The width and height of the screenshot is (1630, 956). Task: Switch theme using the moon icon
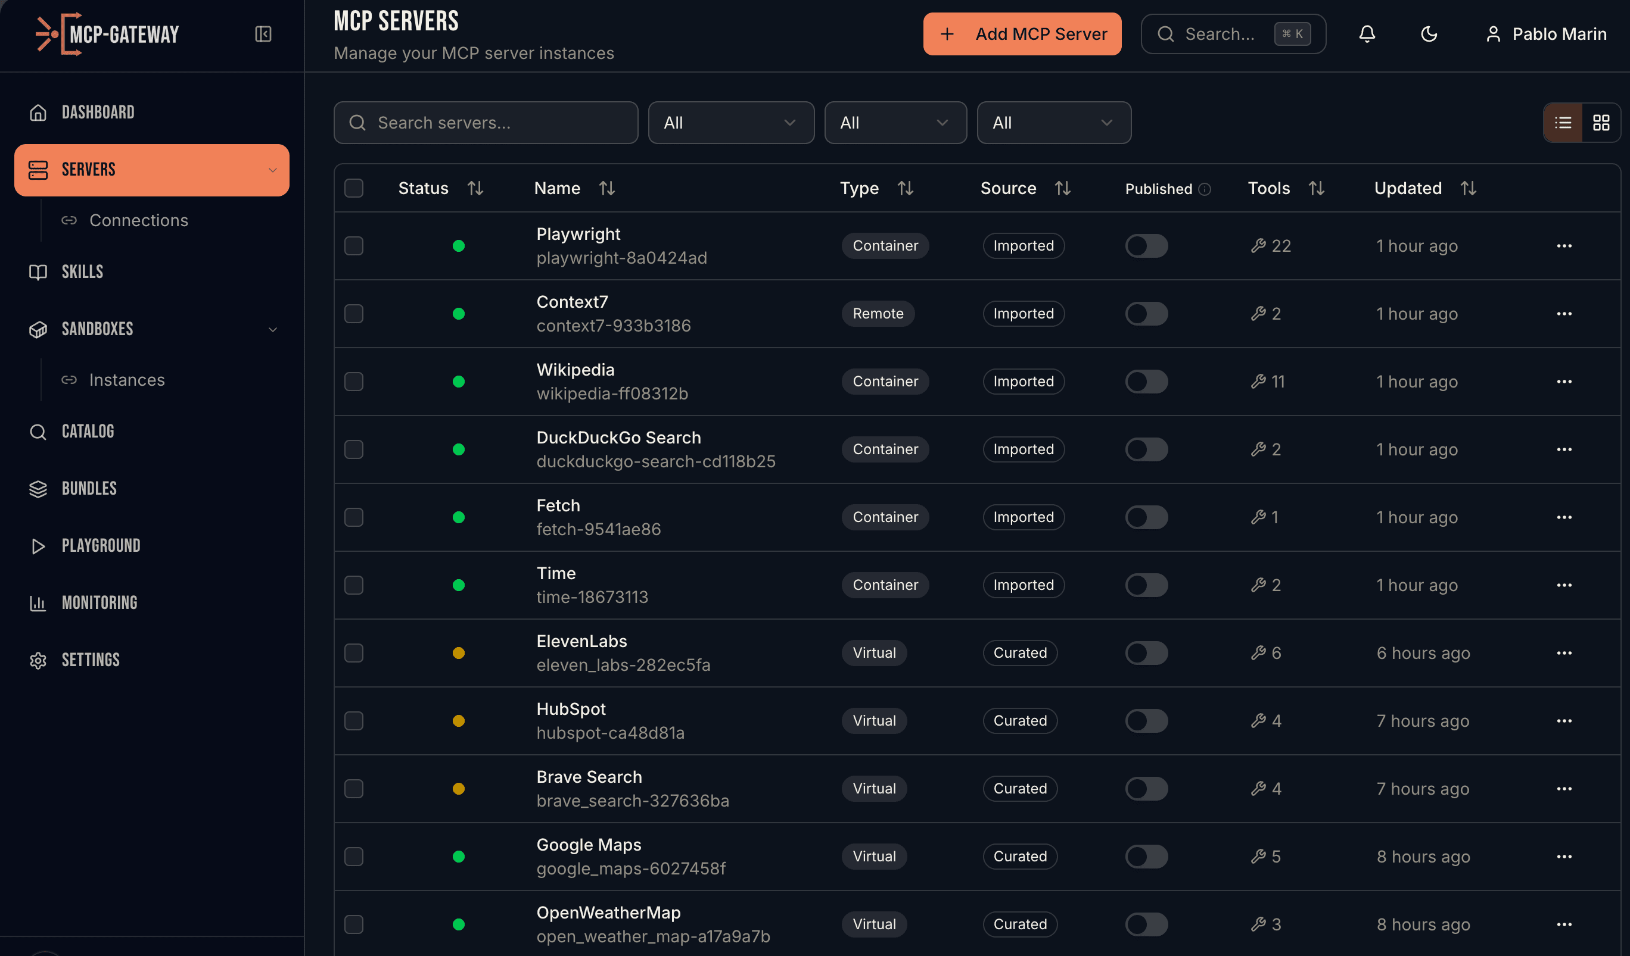(1429, 33)
